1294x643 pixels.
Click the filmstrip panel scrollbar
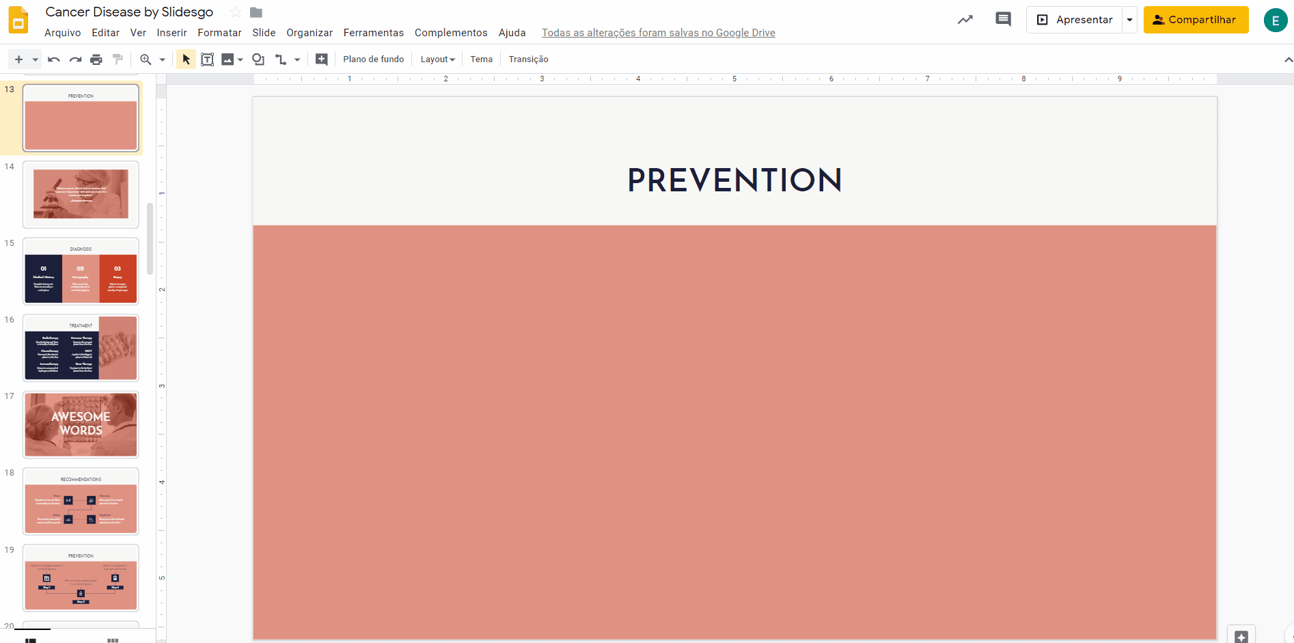click(x=150, y=239)
